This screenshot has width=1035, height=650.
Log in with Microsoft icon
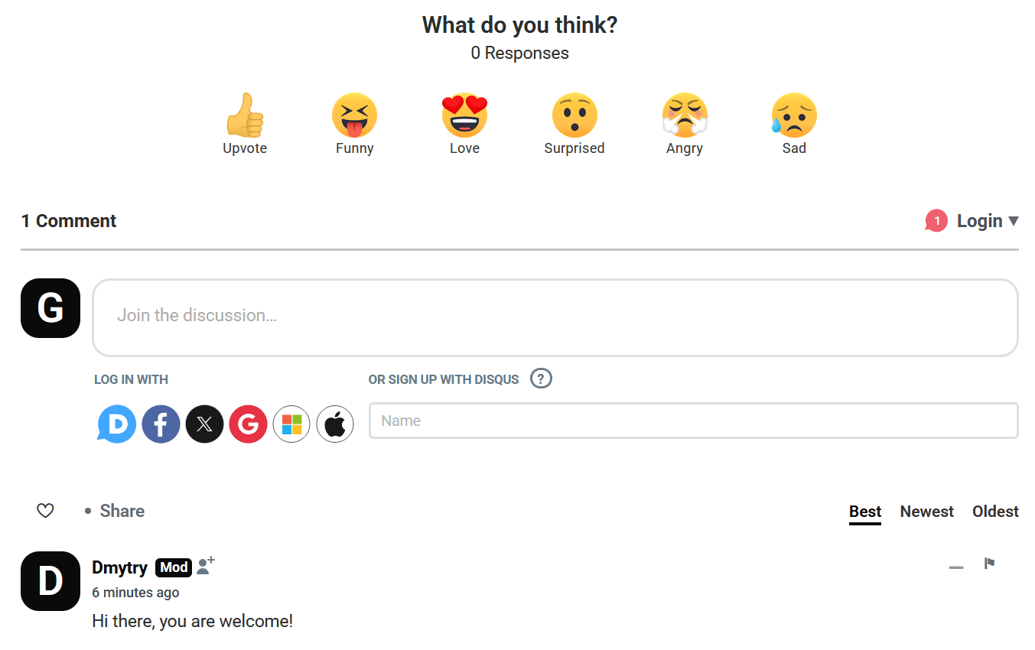291,424
